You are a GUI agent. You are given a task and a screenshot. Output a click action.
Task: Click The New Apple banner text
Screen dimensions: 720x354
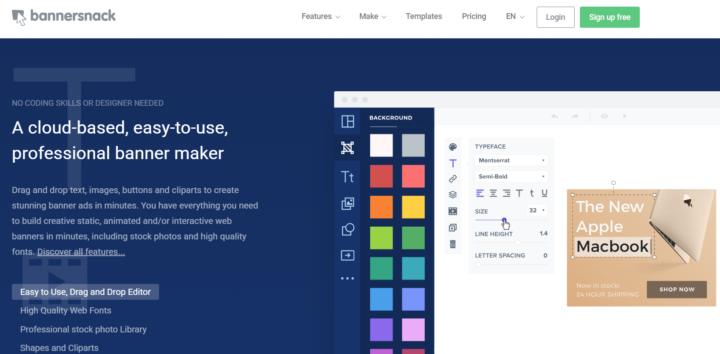610,216
